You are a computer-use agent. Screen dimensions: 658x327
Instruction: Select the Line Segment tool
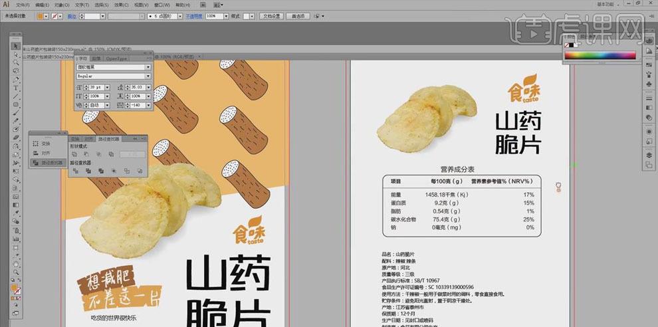tap(16, 96)
